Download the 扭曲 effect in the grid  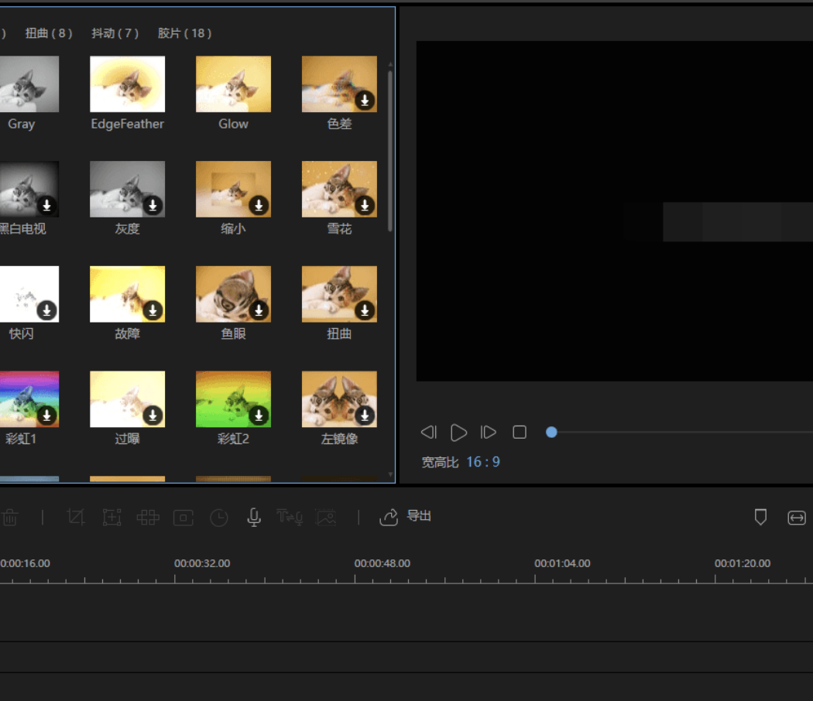pos(365,309)
